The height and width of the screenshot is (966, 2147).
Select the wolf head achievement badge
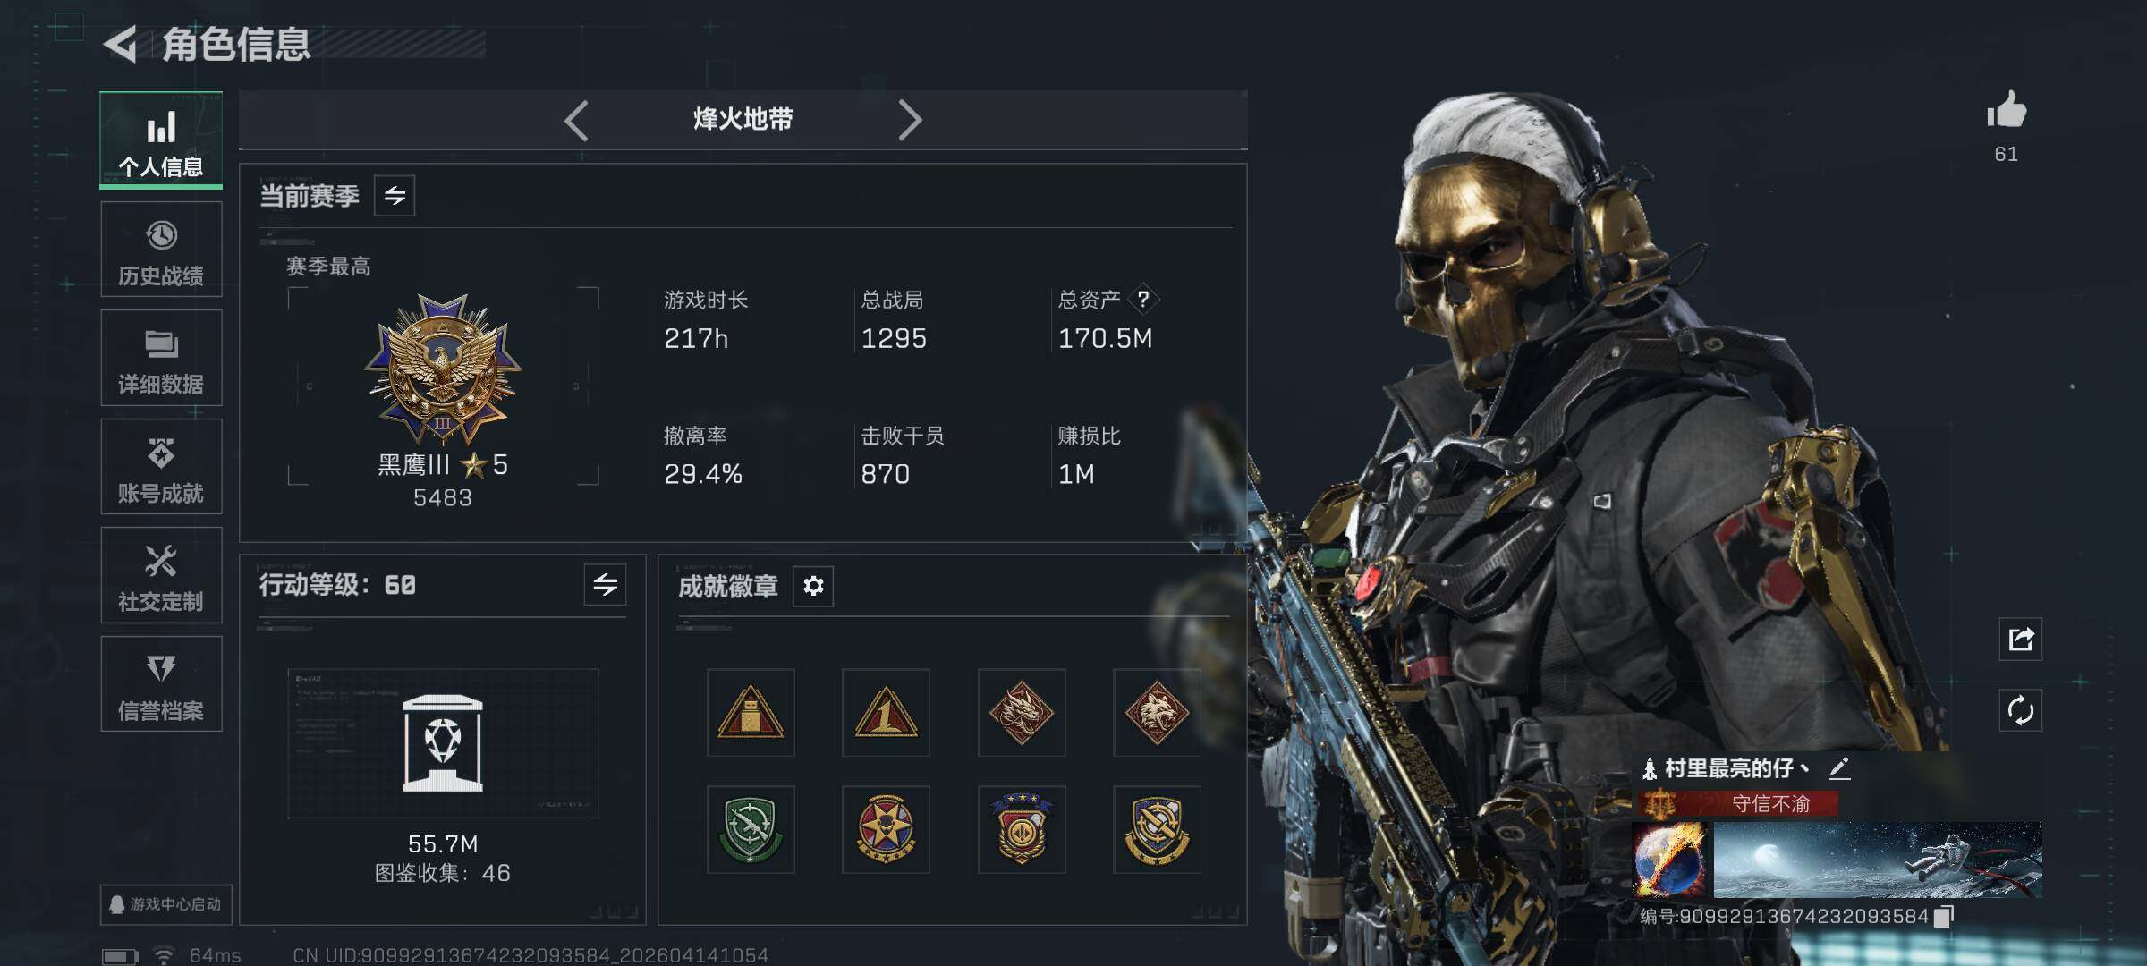pyautogui.click(x=1157, y=713)
